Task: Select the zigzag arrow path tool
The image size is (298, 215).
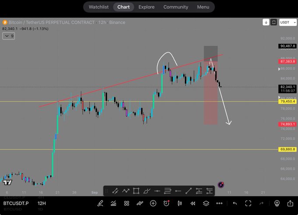Action: [x=126, y=191]
